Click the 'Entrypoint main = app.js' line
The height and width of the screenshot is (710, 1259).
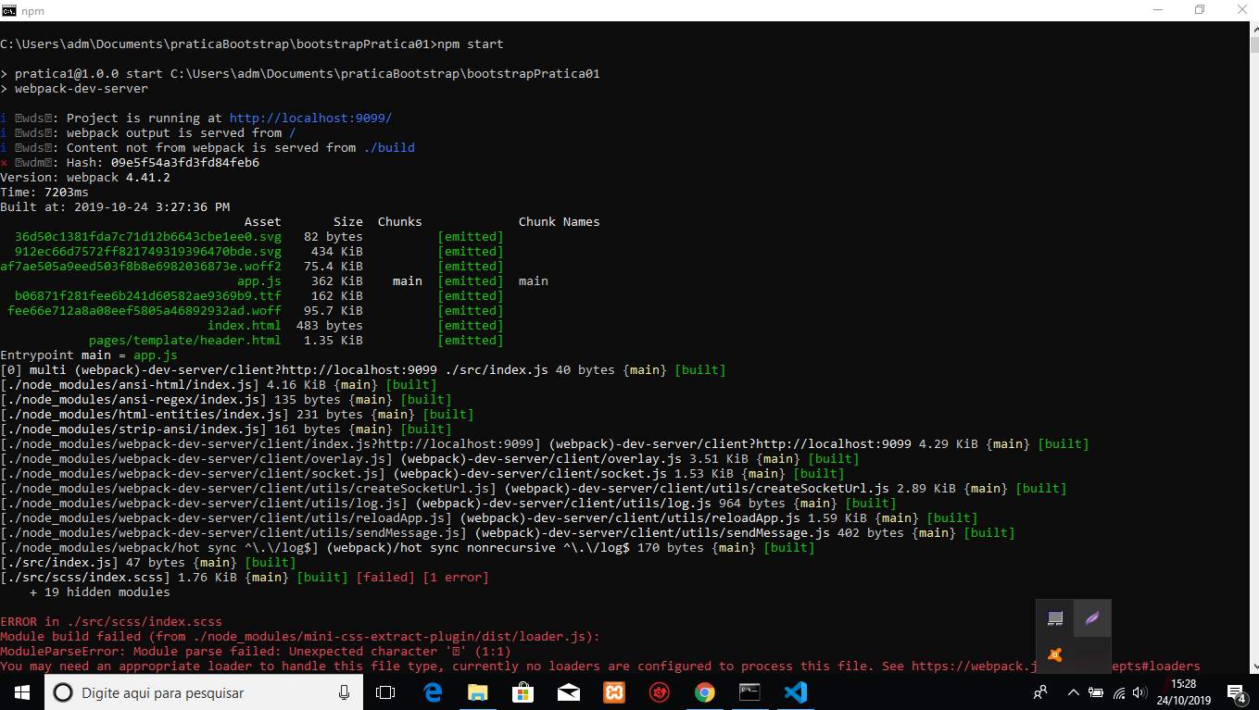(x=89, y=355)
